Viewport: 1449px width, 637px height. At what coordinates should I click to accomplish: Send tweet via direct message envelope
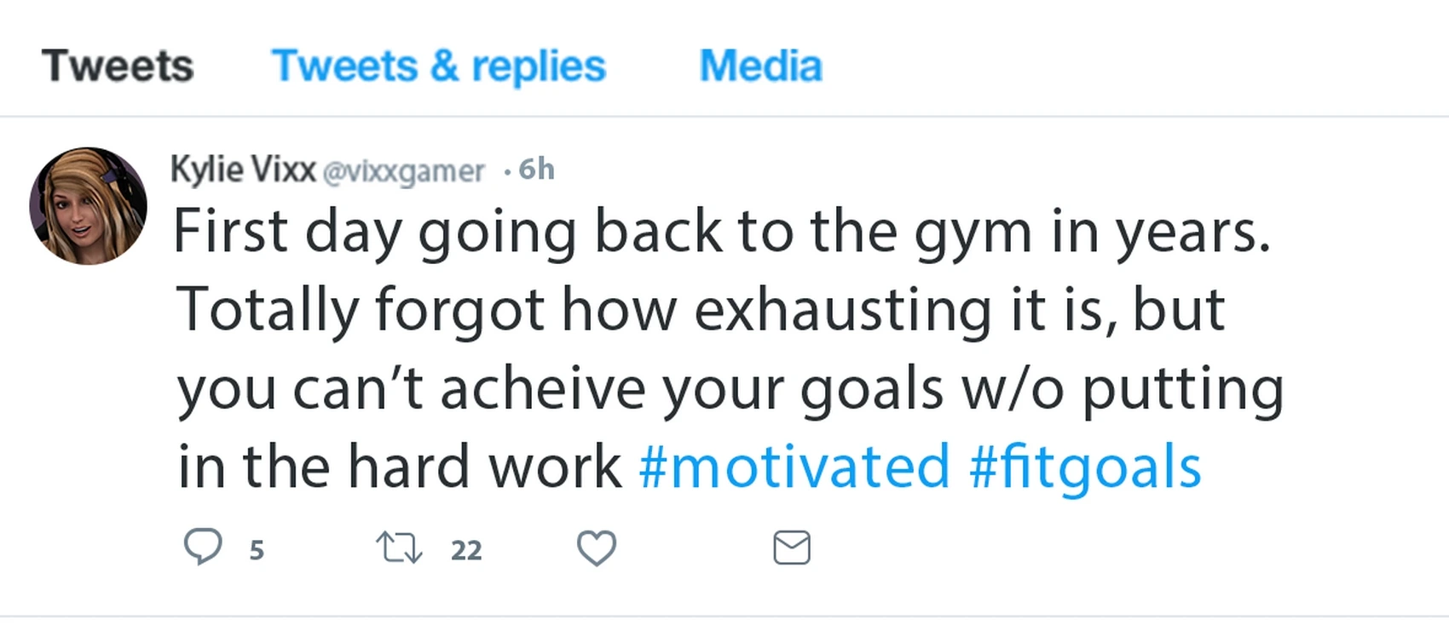[791, 548]
